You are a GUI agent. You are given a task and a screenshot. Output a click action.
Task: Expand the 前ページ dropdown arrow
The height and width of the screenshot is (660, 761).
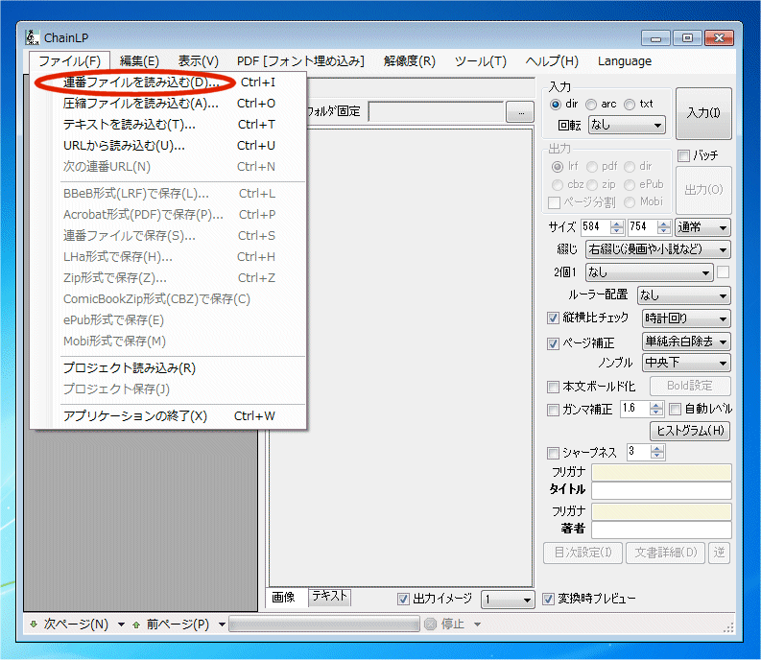(x=222, y=625)
